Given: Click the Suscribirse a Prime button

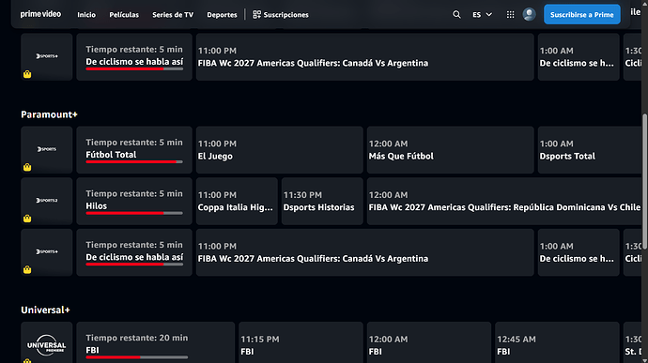Looking at the screenshot, I should [582, 14].
